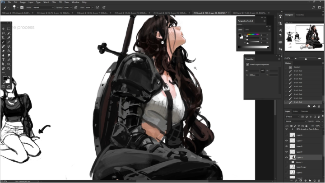
Task: Select the Rectangular Marquee tool
Action: click(x=9, y=29)
